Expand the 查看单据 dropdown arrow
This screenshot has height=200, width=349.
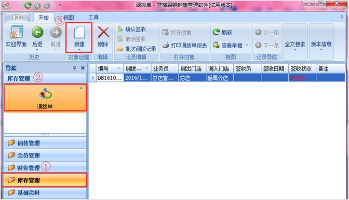pos(247,45)
